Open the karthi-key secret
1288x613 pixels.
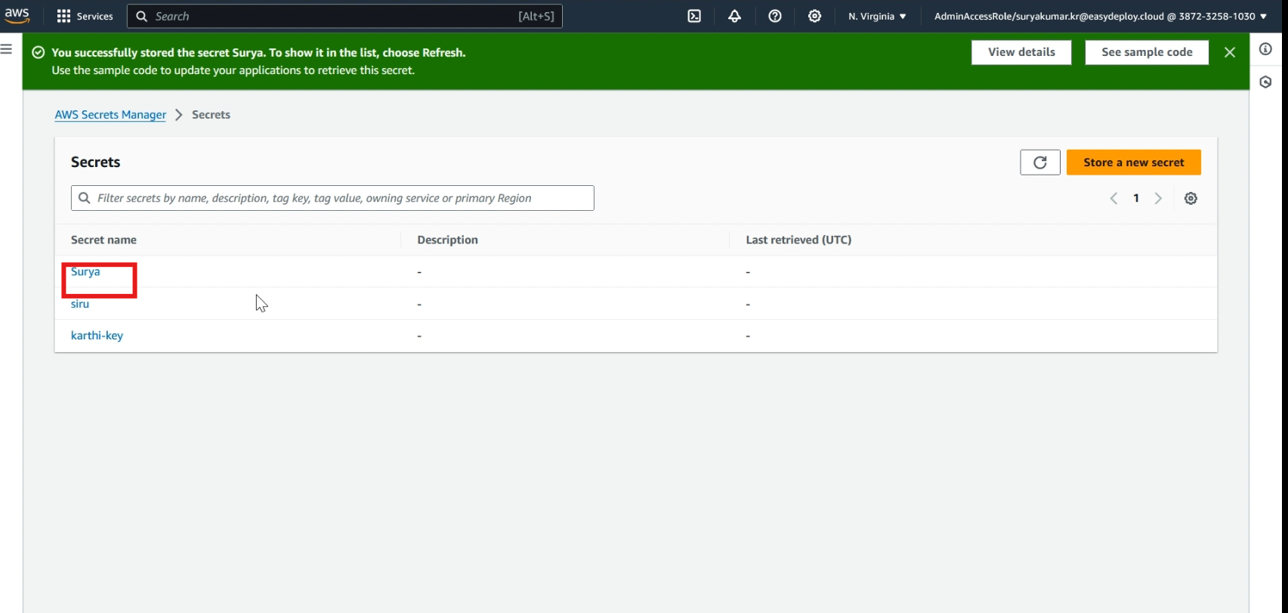coord(97,336)
